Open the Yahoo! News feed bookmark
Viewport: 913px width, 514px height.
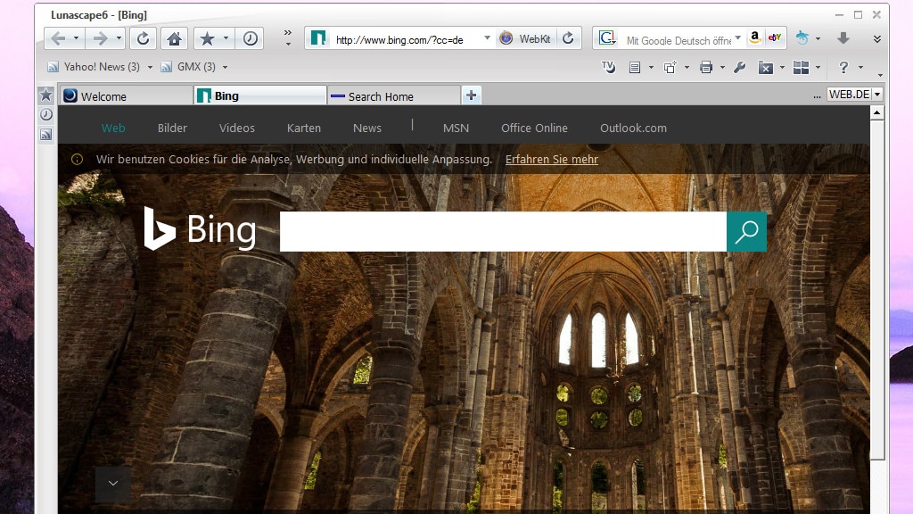pos(95,67)
